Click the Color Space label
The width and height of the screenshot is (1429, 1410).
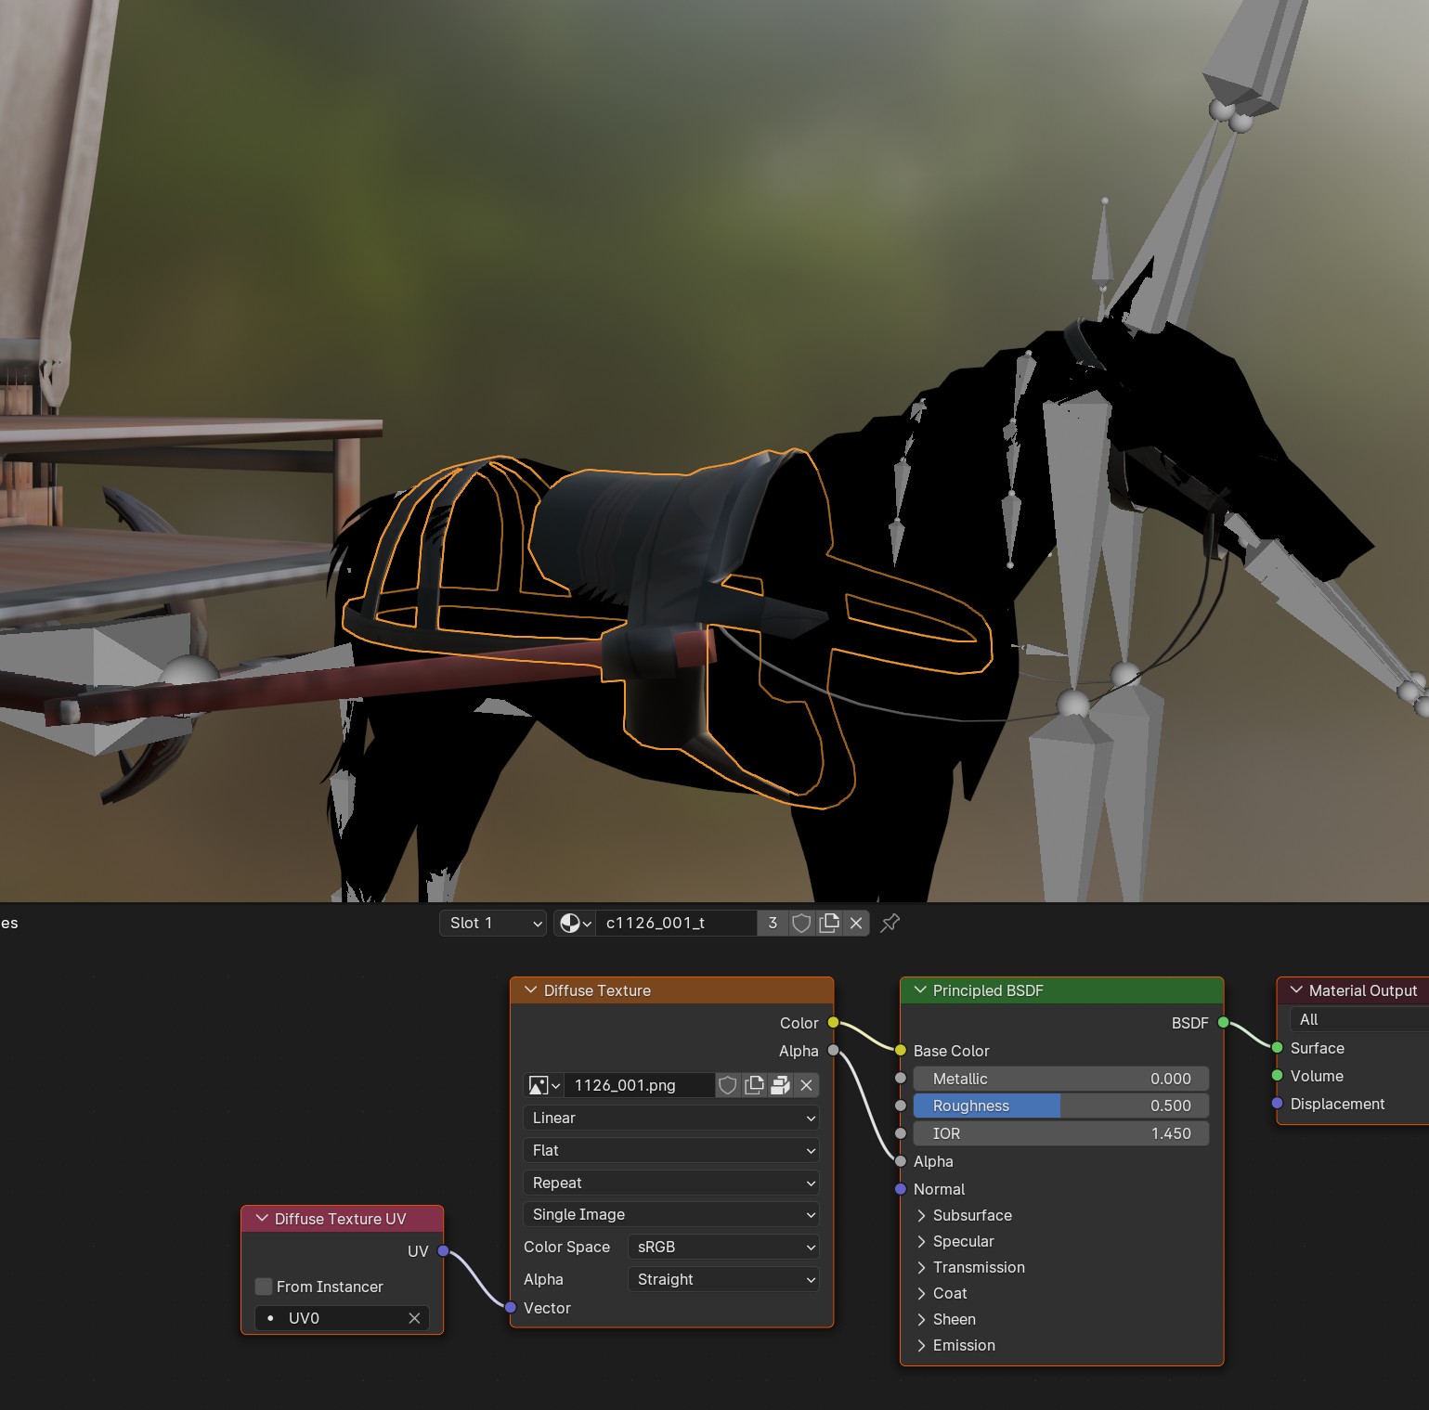(566, 1247)
